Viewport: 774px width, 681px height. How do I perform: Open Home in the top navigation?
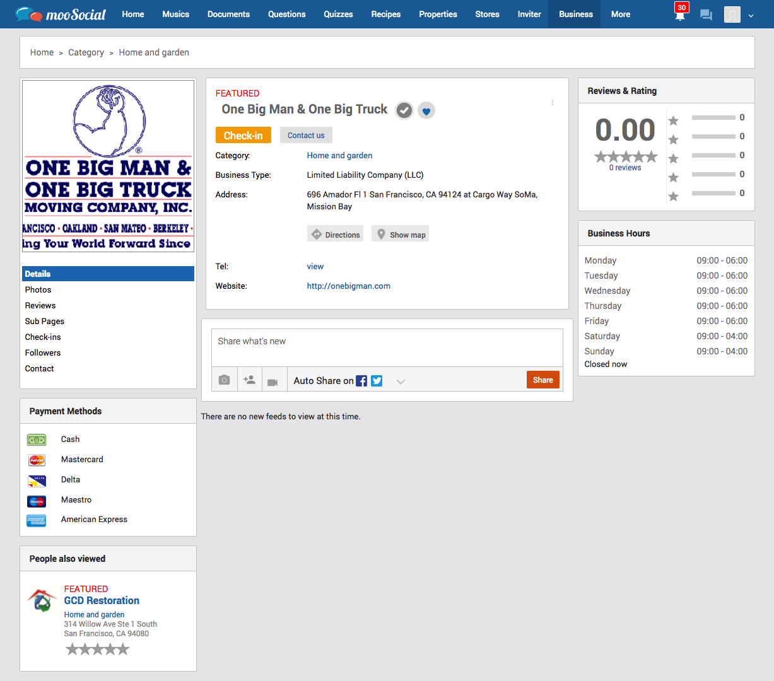point(133,14)
